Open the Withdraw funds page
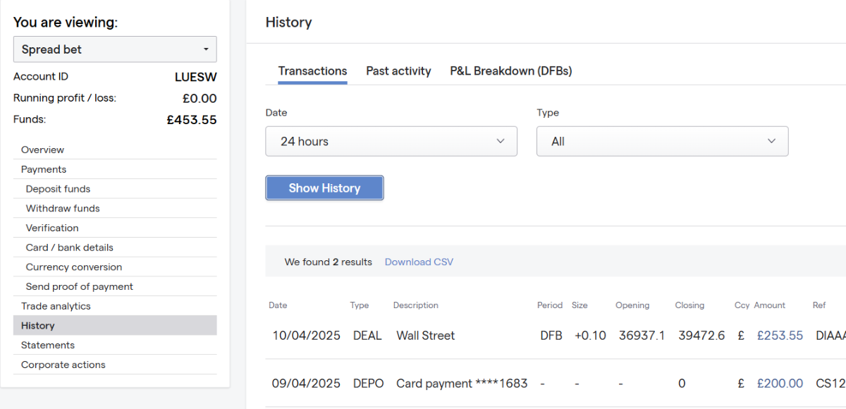The image size is (846, 409). (63, 209)
